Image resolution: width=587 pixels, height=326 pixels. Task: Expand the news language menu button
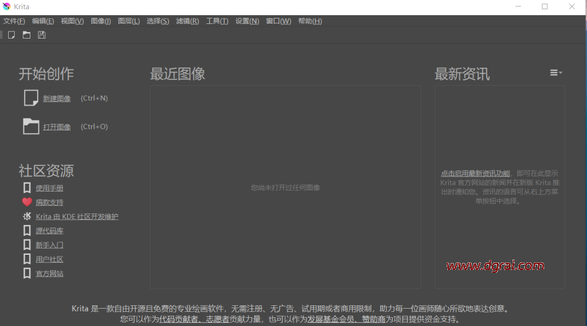tap(555, 73)
